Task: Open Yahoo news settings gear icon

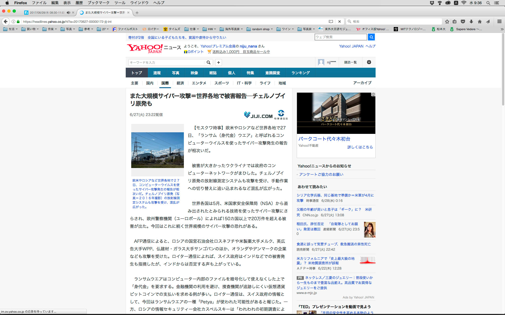Action: click(369, 62)
